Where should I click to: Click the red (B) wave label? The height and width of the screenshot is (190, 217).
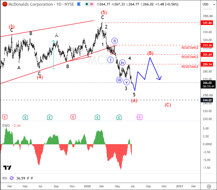151,53
